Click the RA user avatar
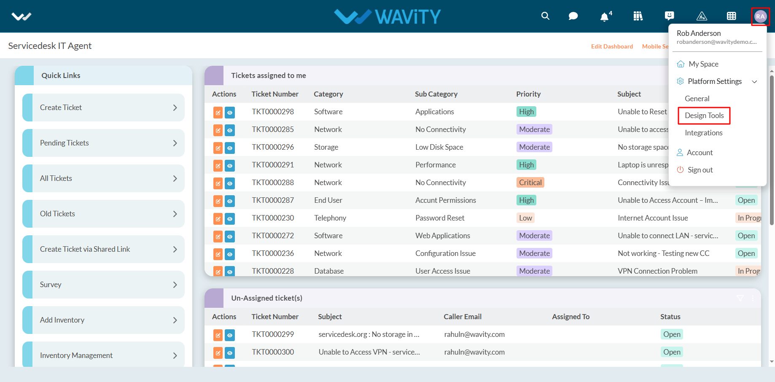The image size is (775, 382). coord(760,16)
